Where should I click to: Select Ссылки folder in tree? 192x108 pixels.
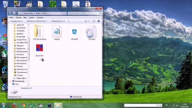tap(18, 75)
